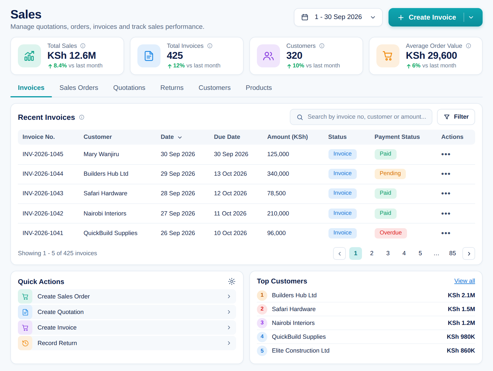
Task: Go to invoices page 5
Action: pyautogui.click(x=420, y=253)
